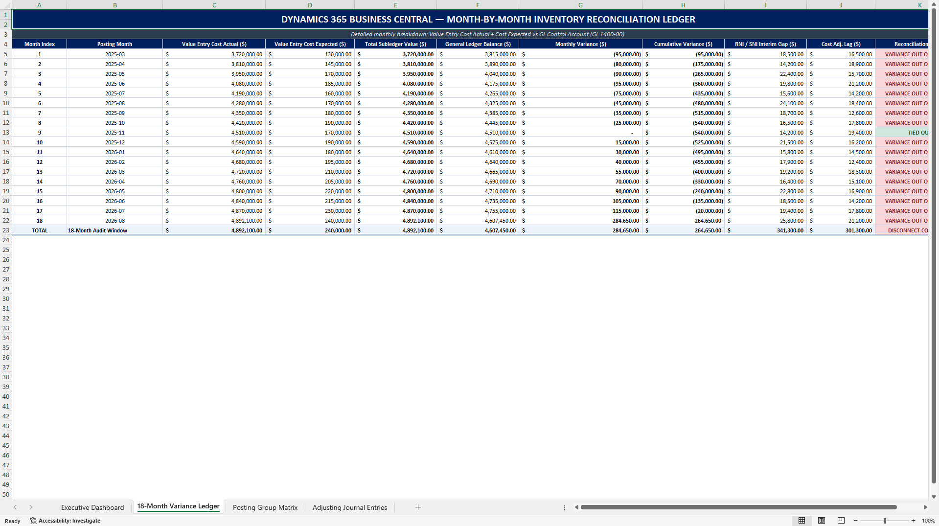Click the Month Index header cell
This screenshot has width=939, height=526.
[x=39, y=44]
